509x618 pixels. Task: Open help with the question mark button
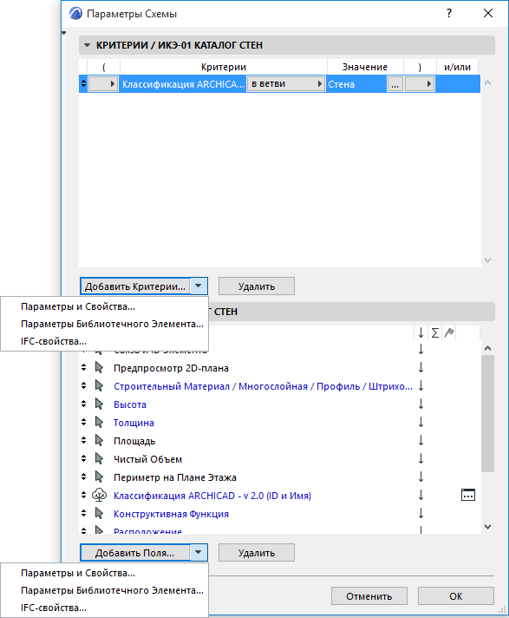[449, 13]
